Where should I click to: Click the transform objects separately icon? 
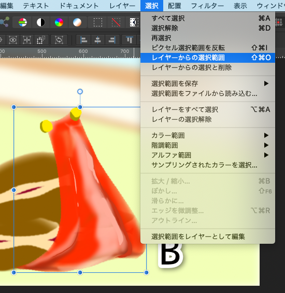[41, 40]
